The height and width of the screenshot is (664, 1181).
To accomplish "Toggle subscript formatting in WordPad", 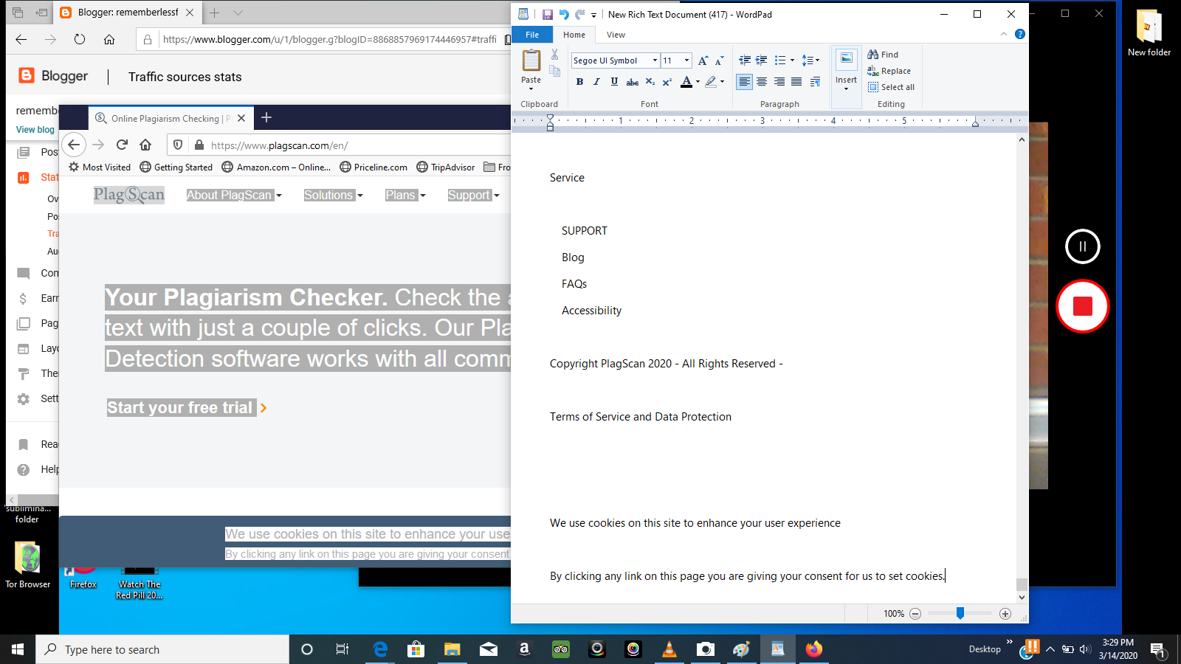I will 650,82.
